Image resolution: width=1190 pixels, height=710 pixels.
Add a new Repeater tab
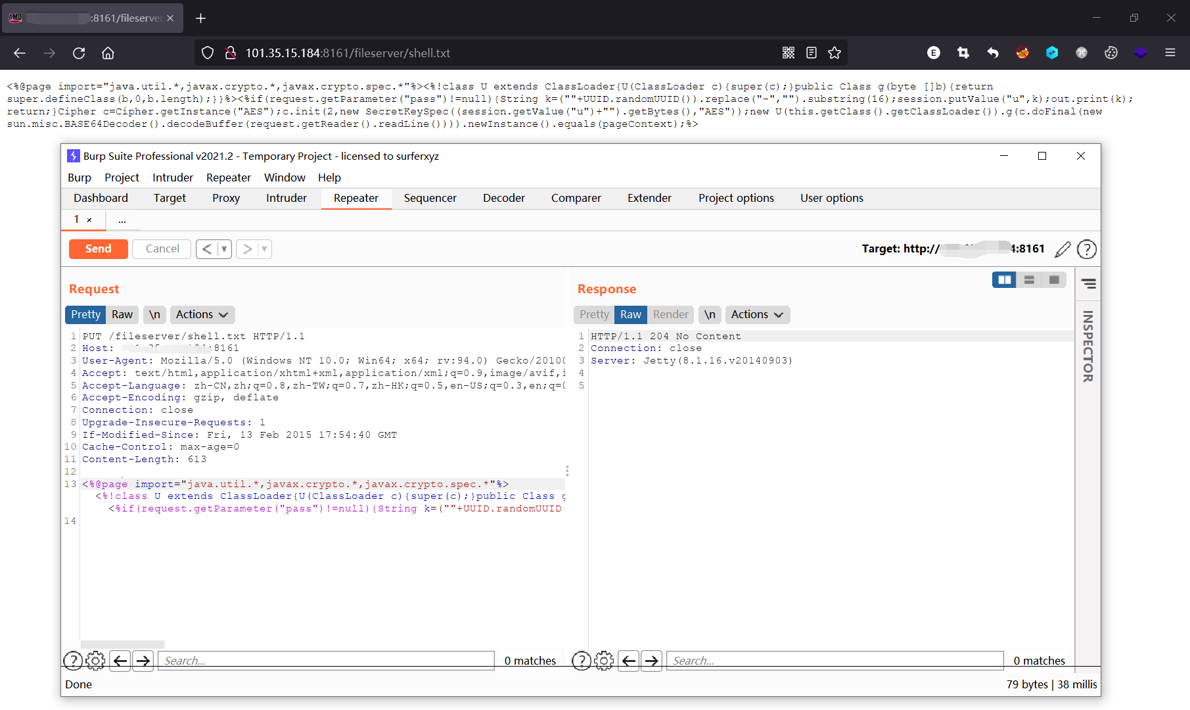coord(122,220)
